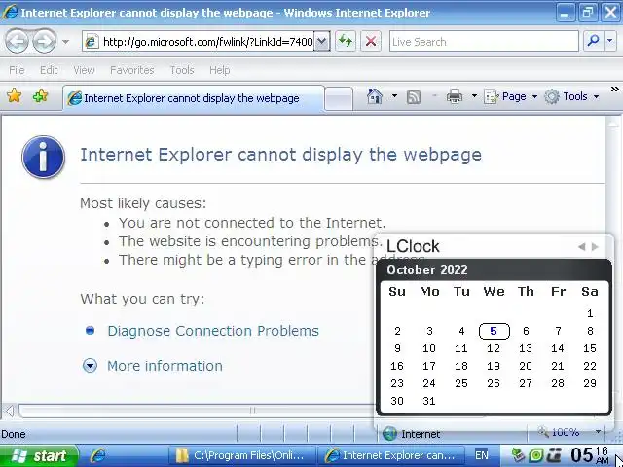Screen dimensions: 623x467
Task: Open the Tools gear toolbar menu
Action: tap(571, 96)
